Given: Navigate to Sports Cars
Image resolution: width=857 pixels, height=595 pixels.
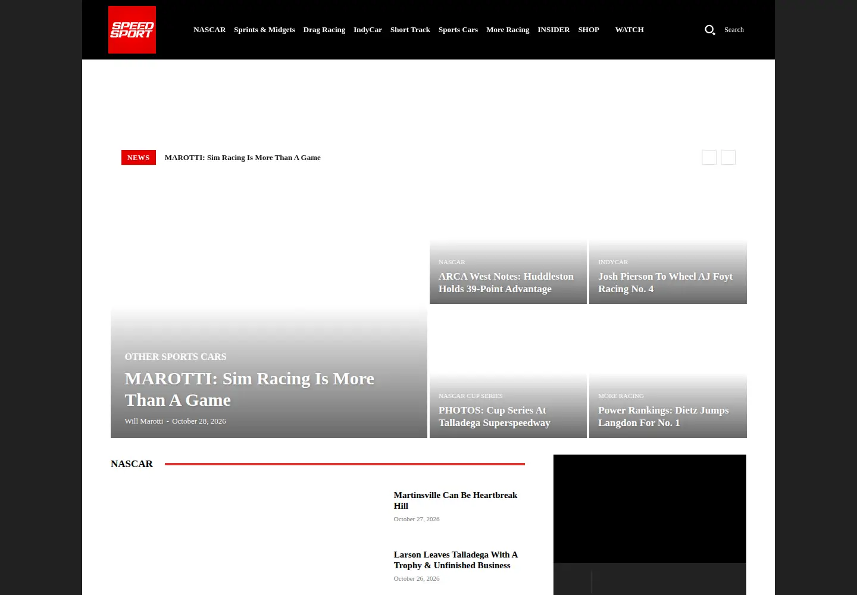Looking at the screenshot, I should point(458,30).
